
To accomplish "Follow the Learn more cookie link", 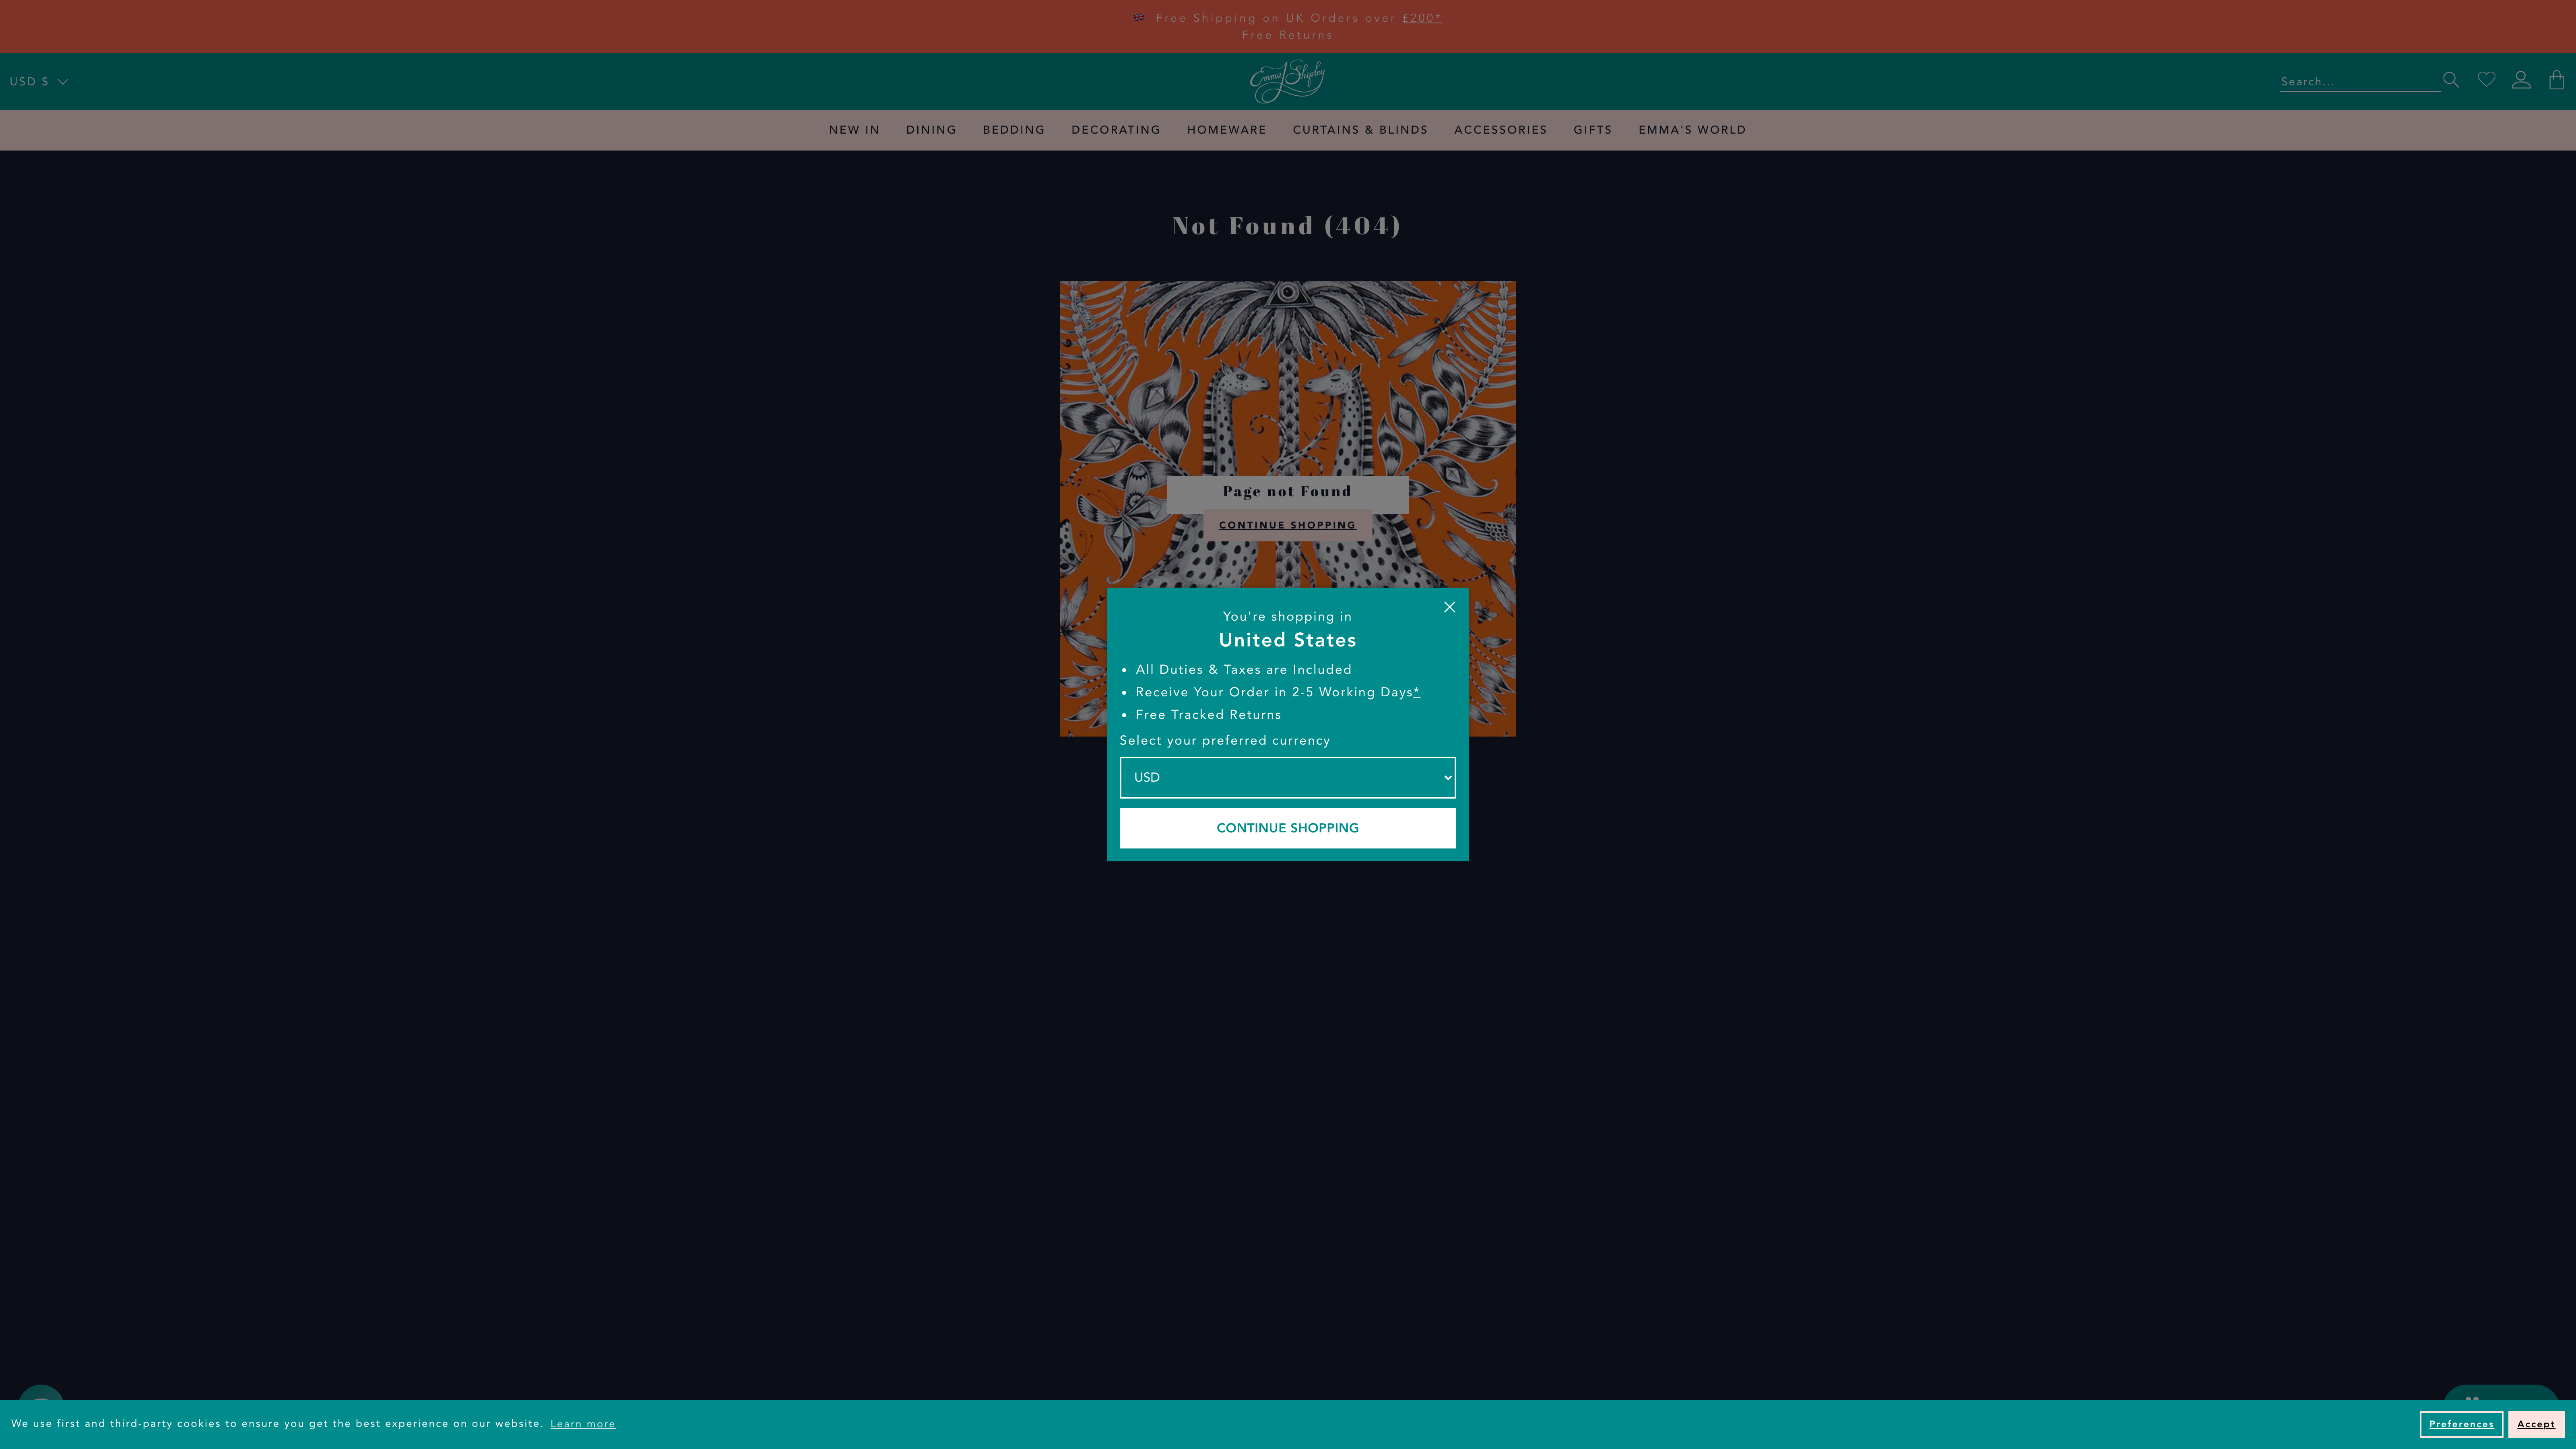I will 582,1424.
